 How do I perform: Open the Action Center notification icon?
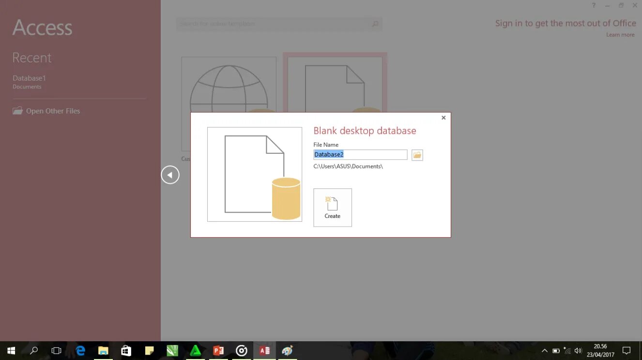(x=627, y=350)
